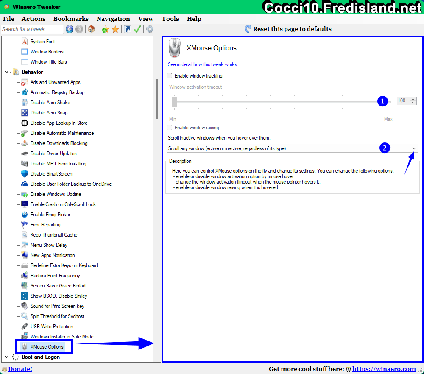Image resolution: width=424 pixels, height=374 pixels.
Task: Click the USB Write Protection icon
Action: pos(25,327)
